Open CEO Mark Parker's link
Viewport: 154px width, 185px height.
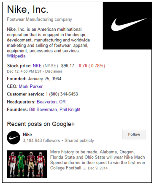coord(31,86)
